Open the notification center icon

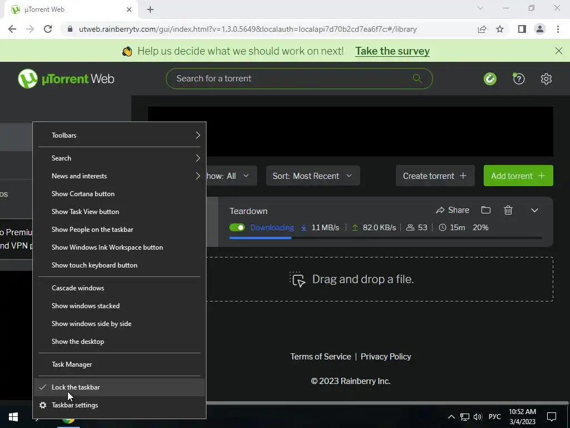click(552, 417)
